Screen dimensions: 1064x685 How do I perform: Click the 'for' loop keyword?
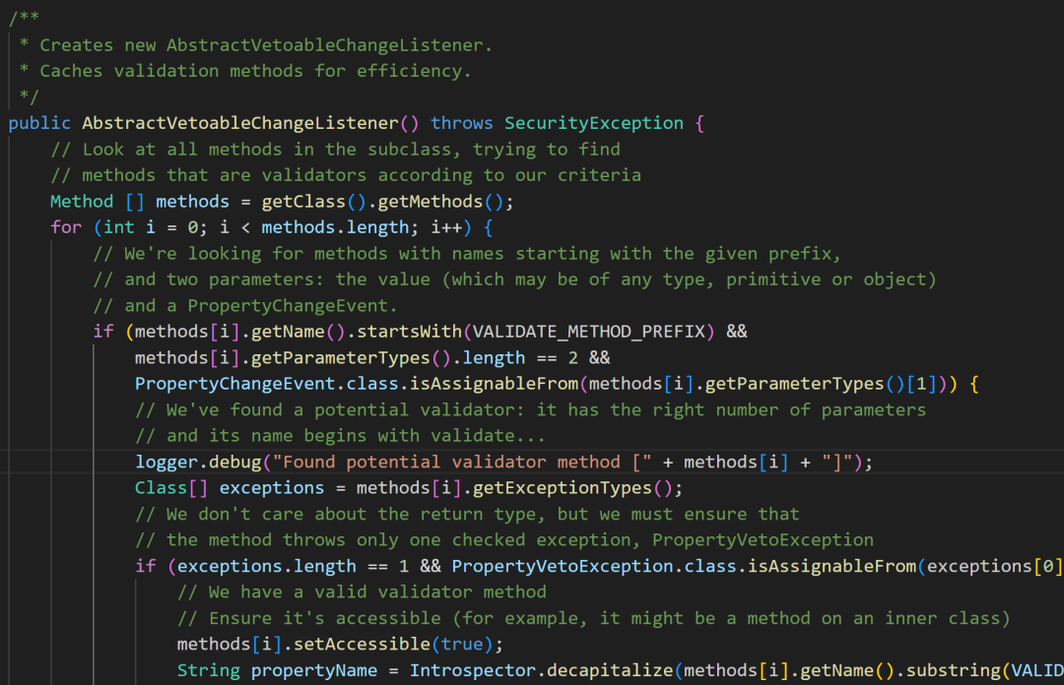(x=66, y=227)
